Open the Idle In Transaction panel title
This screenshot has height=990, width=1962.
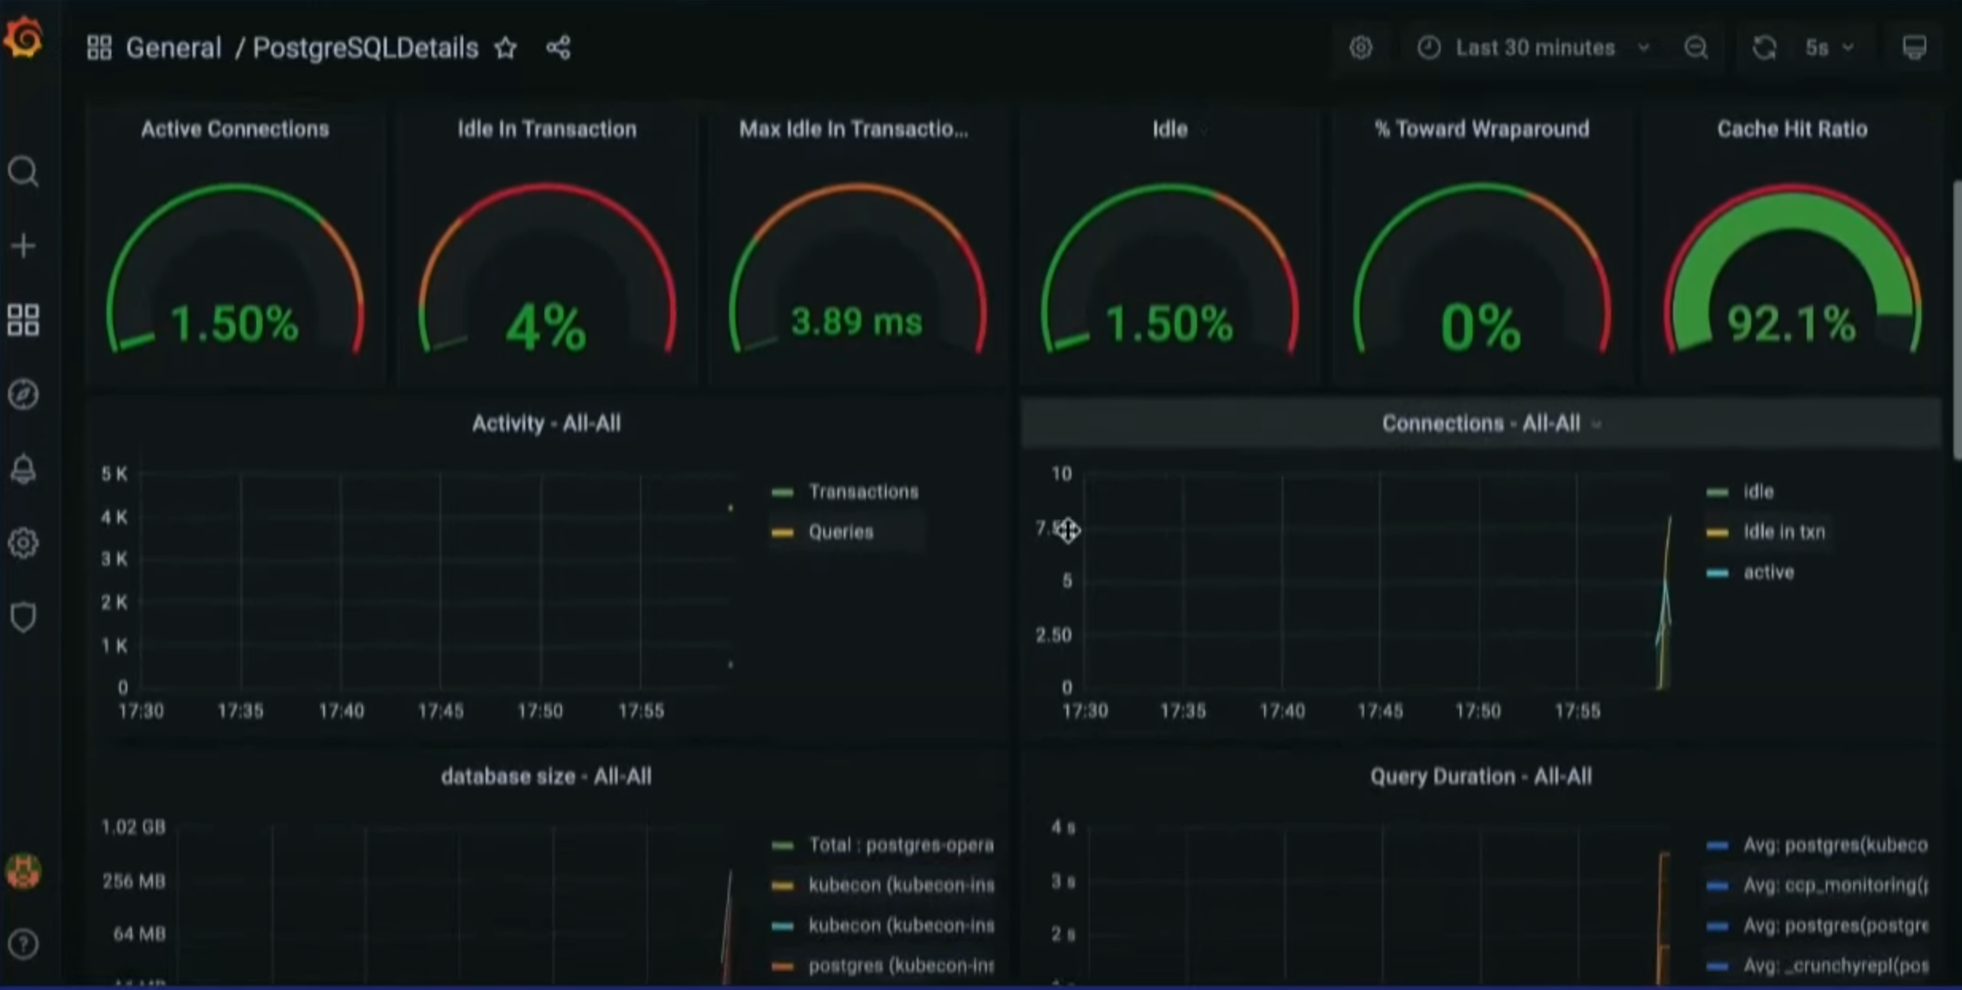(547, 129)
